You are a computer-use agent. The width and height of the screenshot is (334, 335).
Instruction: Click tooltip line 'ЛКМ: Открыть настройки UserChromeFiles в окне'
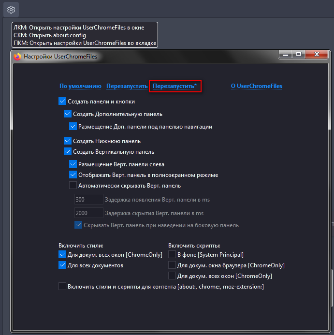pyautogui.click(x=79, y=28)
